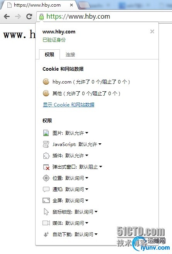Reload the page with the refresh icon
This screenshot has height=254, width=172.
(x=29, y=16)
